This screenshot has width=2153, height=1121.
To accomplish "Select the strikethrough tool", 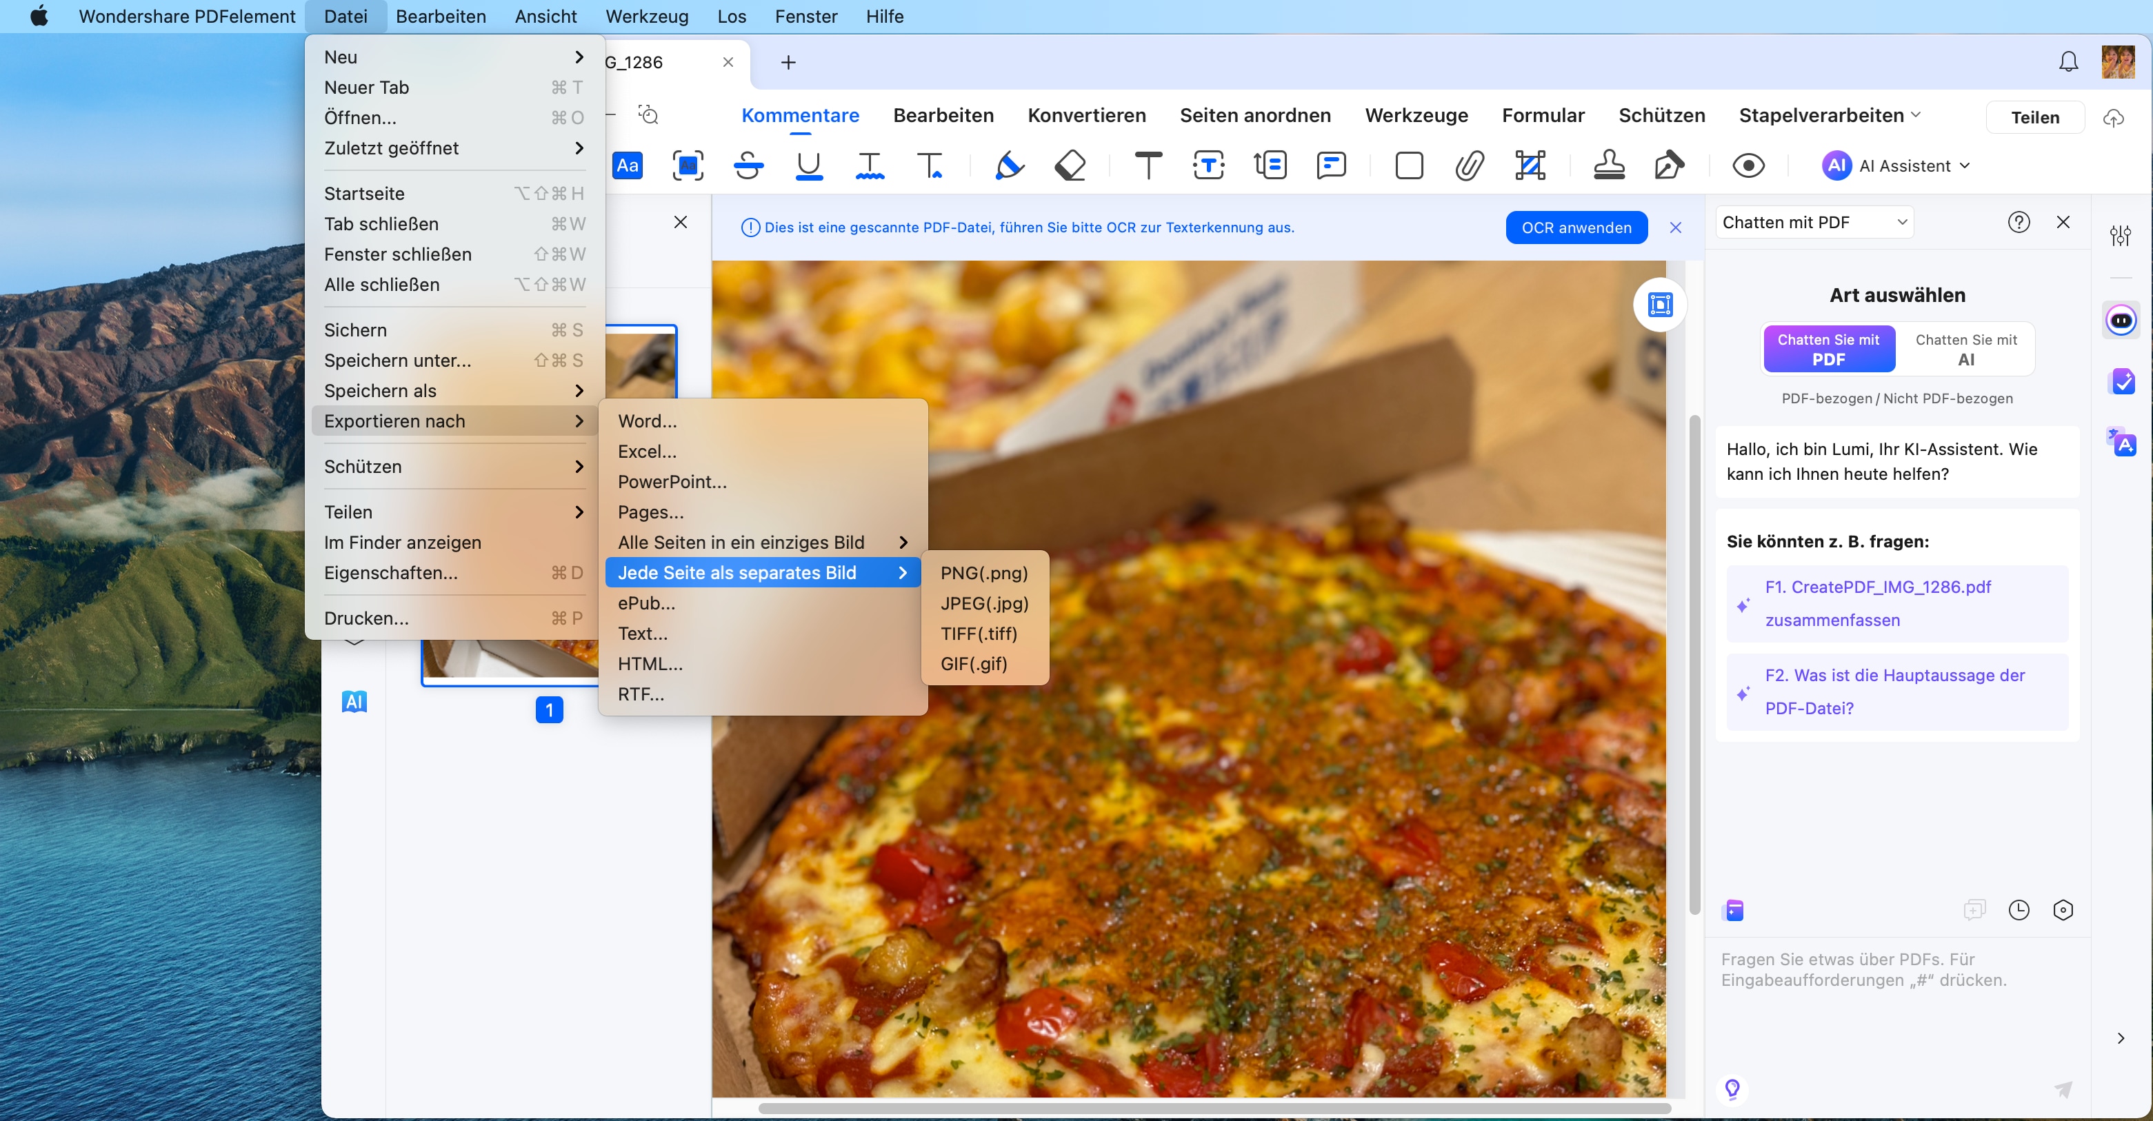I will pos(748,165).
